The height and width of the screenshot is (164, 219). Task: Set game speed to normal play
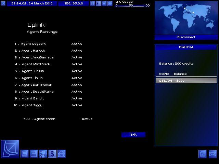click(x=98, y=3)
